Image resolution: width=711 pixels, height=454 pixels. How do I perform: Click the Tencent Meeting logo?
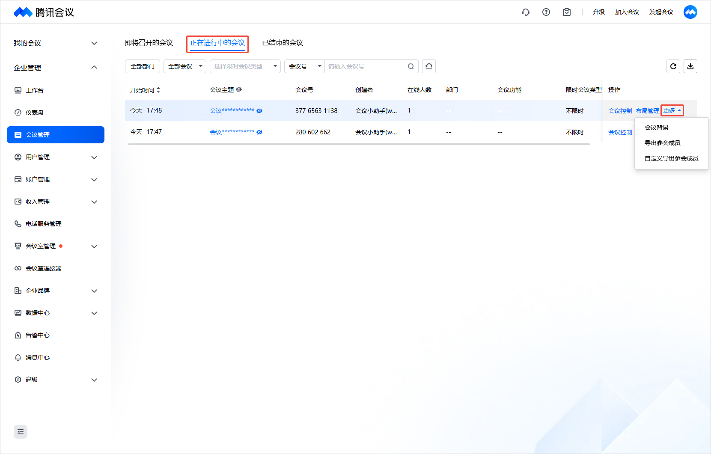[44, 12]
